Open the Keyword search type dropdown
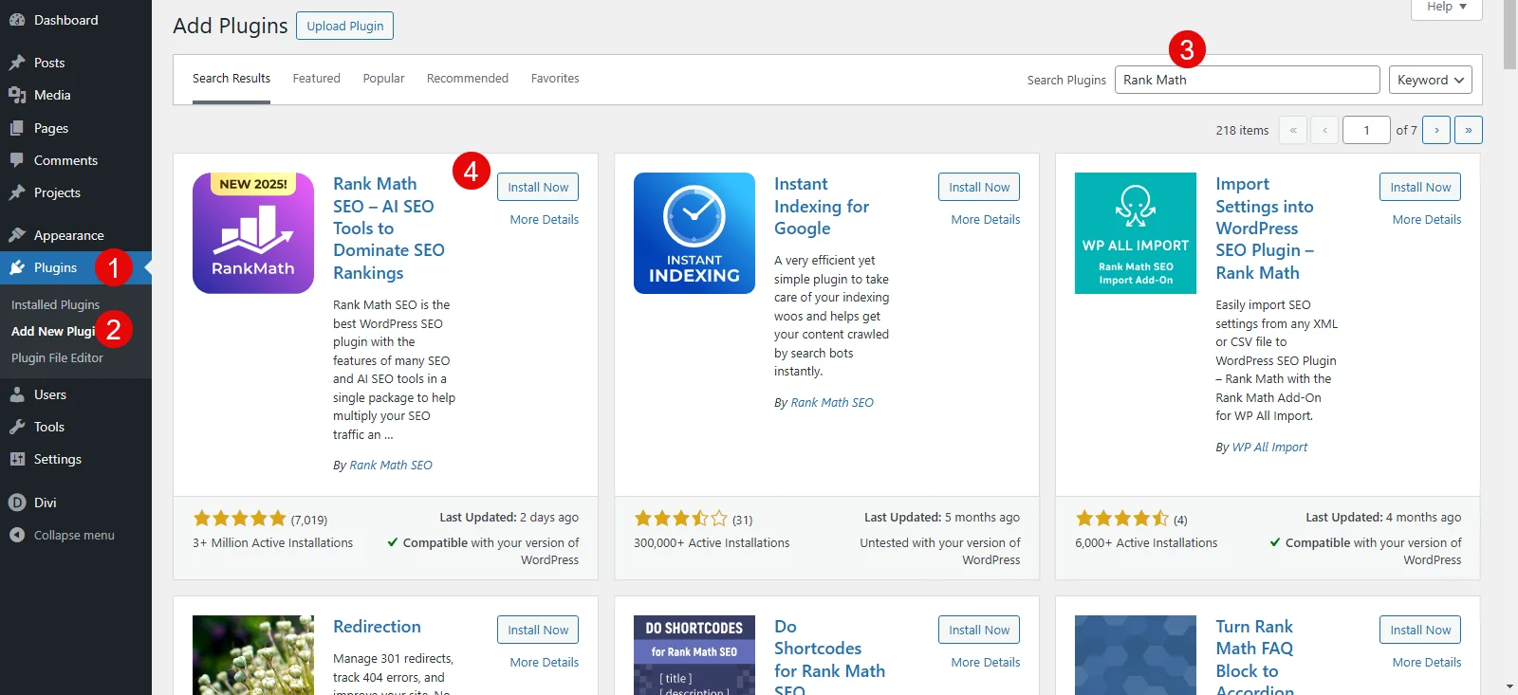Screen dimensions: 1518x695 pos(1431,80)
